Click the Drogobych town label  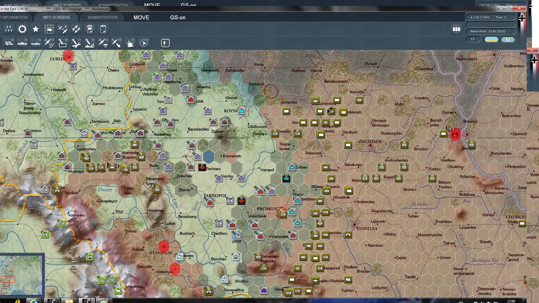pyautogui.click(x=108, y=201)
